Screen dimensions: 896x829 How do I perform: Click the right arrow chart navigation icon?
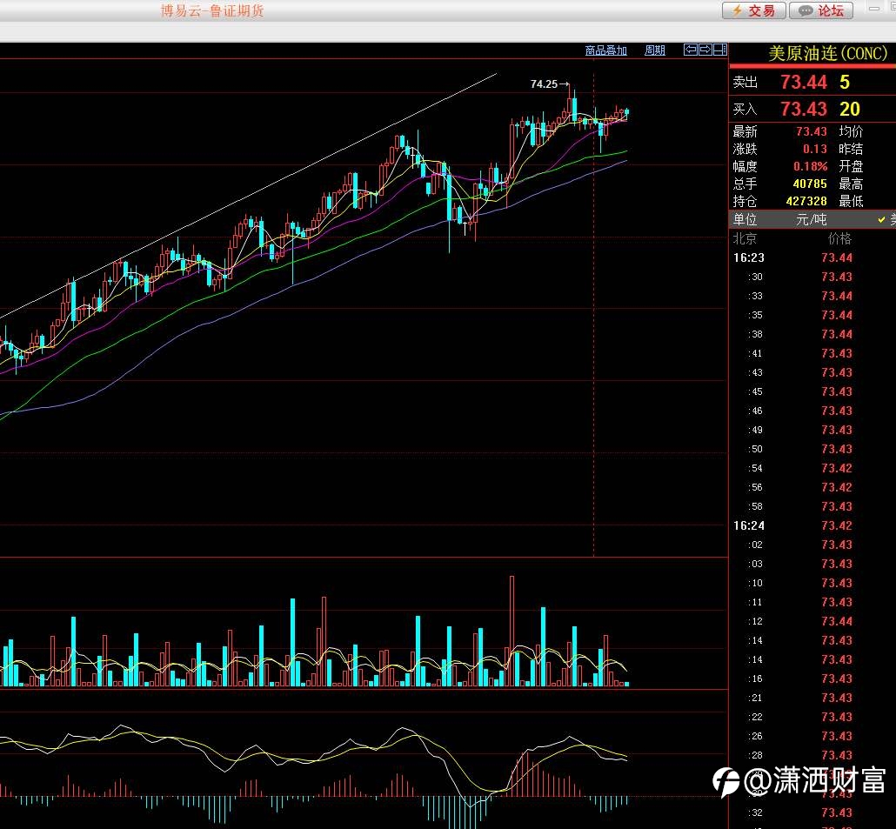(705, 50)
